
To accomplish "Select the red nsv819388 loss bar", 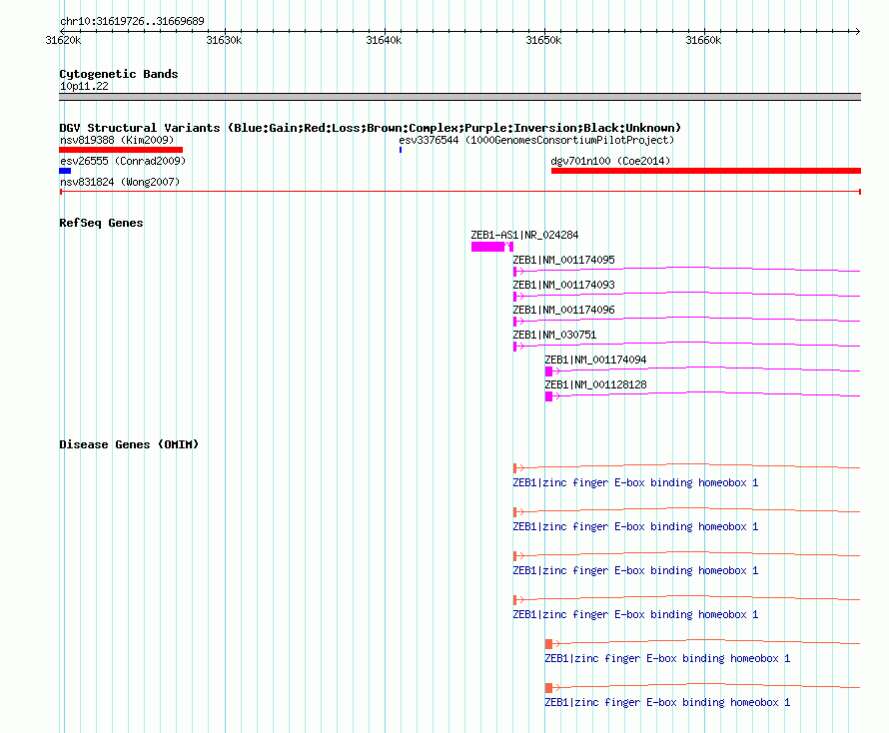I will coord(121,150).
